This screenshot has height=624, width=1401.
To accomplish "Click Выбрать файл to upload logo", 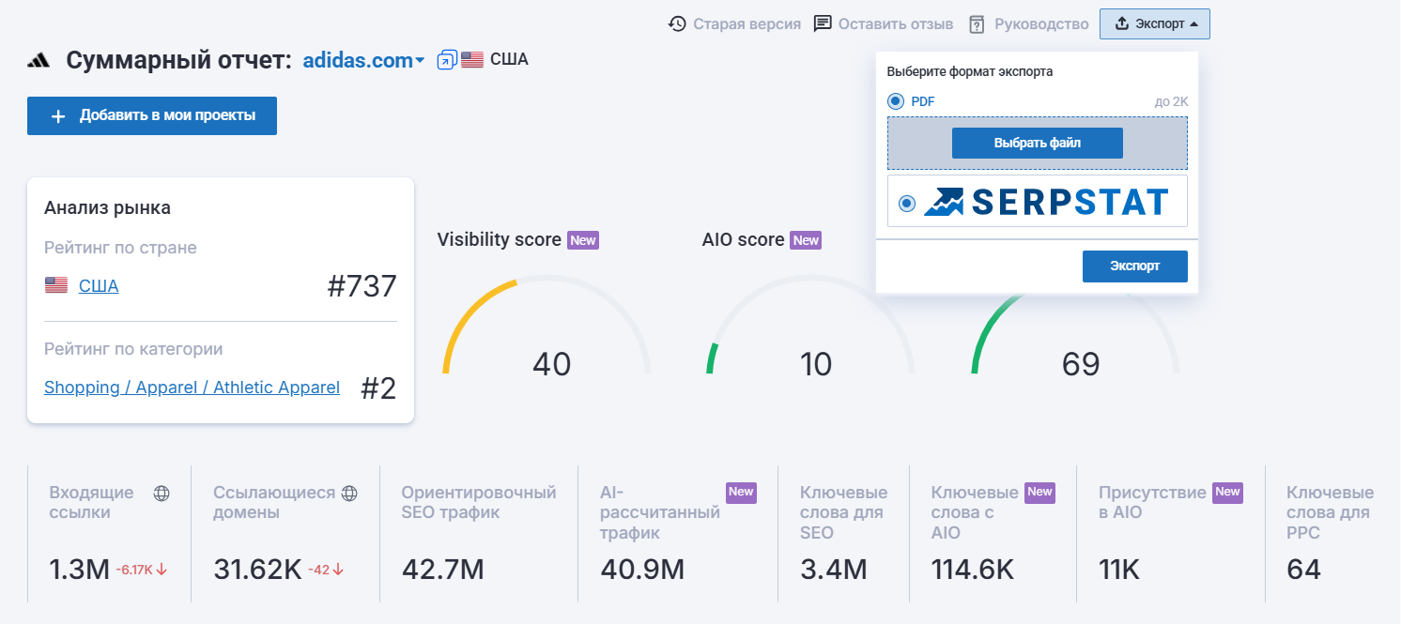I will point(1037,144).
